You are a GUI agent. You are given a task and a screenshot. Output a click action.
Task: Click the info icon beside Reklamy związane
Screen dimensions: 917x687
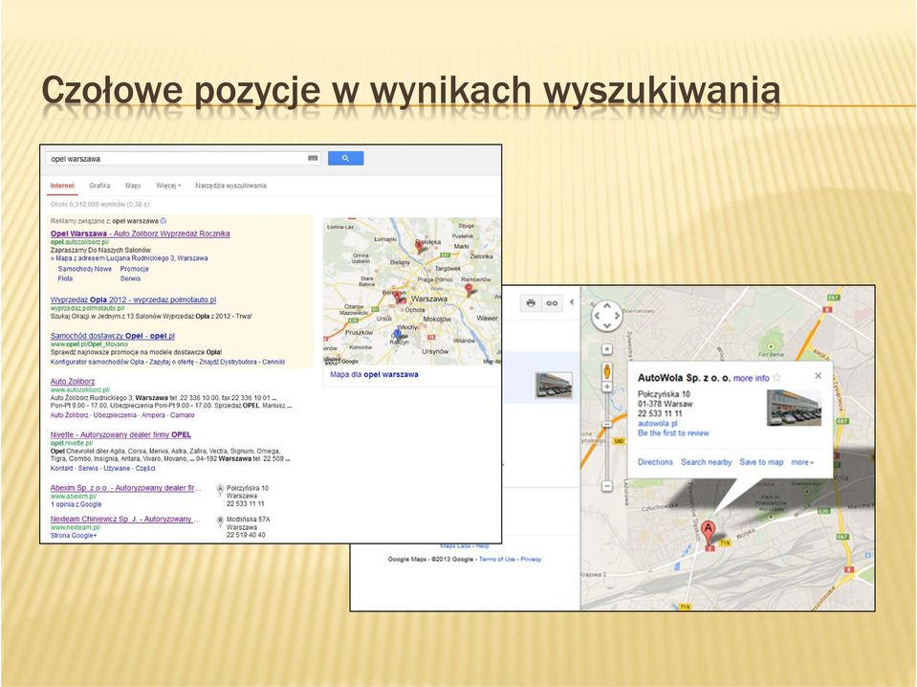[164, 221]
